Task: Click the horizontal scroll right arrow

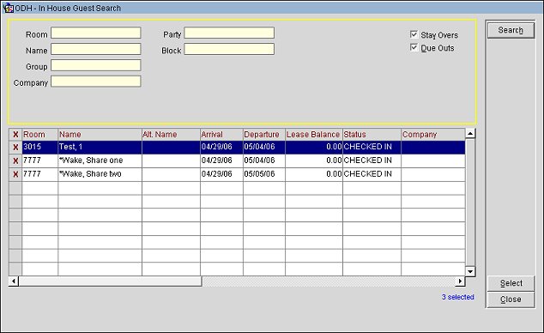Action: 460,281
